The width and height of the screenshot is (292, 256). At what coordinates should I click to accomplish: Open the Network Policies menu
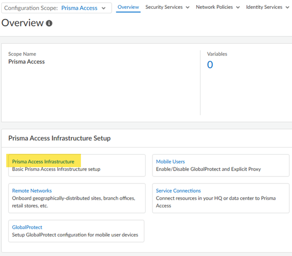tap(214, 7)
